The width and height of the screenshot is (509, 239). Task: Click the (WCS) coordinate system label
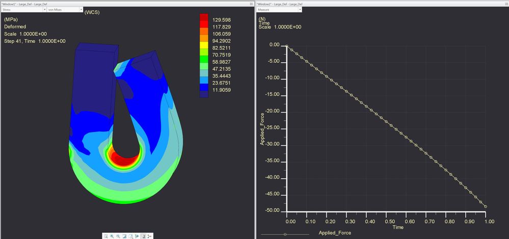pyautogui.click(x=92, y=12)
